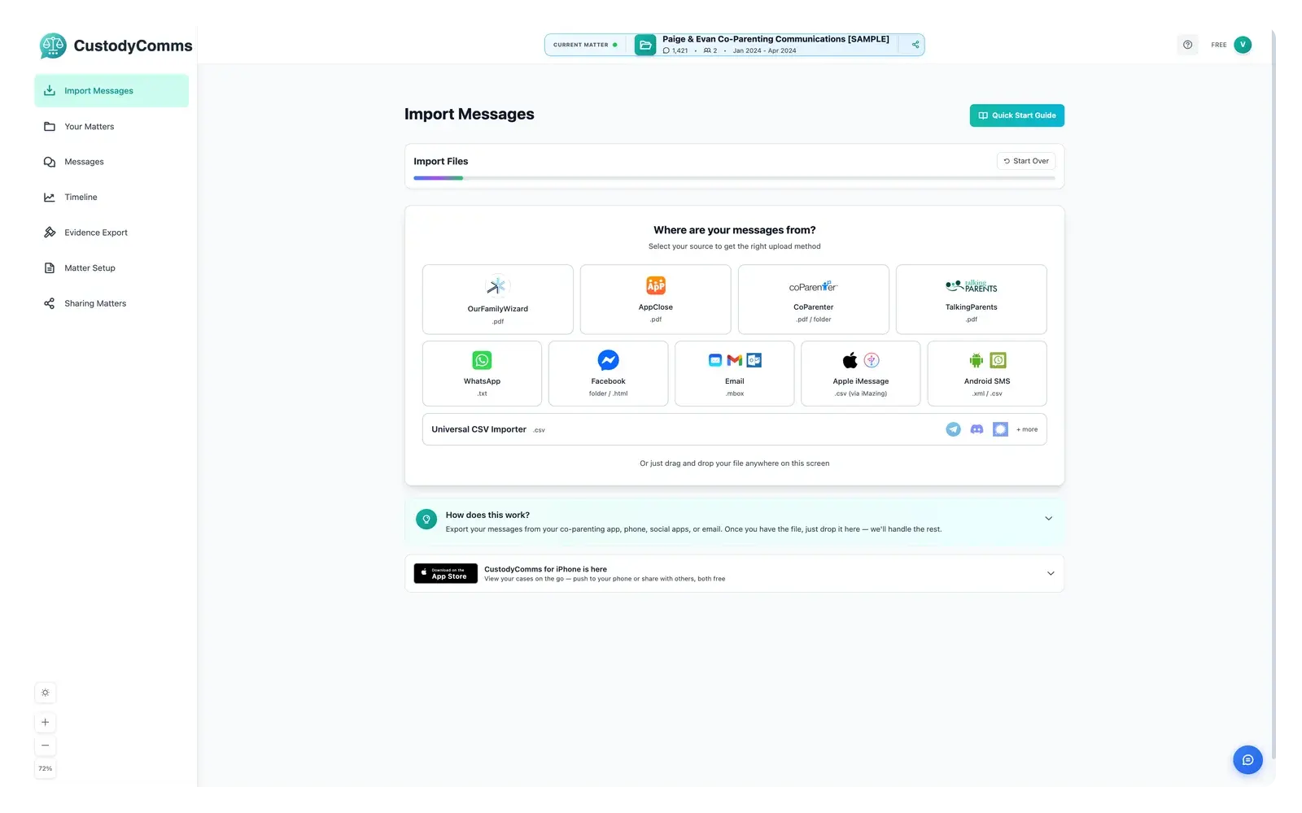Open Evidence Export in sidebar

(x=111, y=233)
